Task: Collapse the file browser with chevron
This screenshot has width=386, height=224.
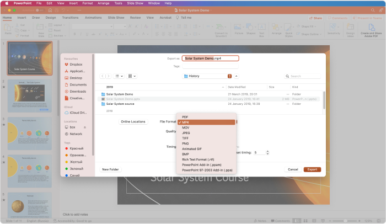Action: point(236,76)
